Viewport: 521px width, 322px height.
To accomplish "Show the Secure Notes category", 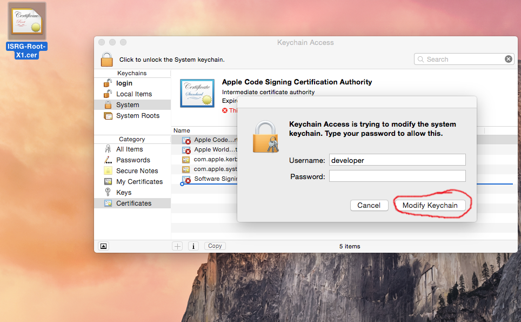I will (x=132, y=170).
